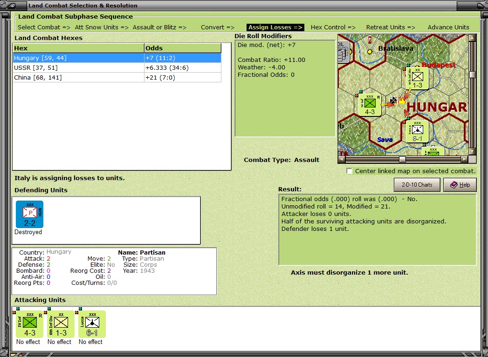Click the 6-1 artillery counter on the map
The image size is (488, 357).
point(417,131)
